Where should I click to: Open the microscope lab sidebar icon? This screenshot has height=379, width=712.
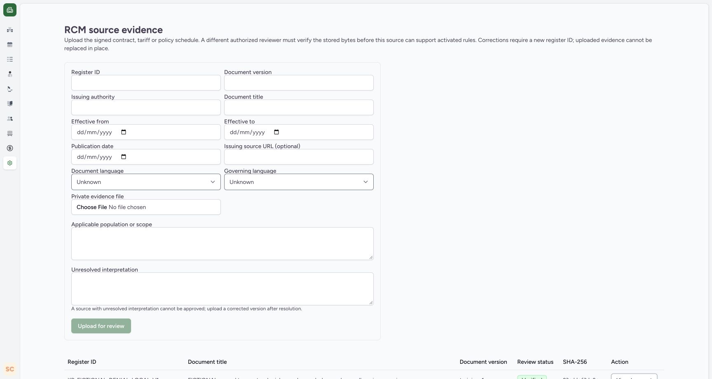[x=10, y=89]
